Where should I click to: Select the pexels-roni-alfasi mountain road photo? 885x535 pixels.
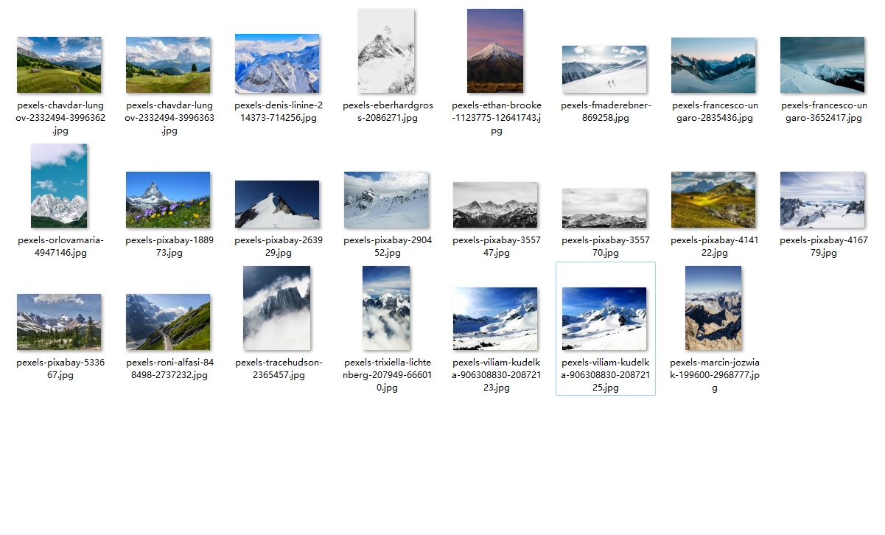pyautogui.click(x=168, y=322)
